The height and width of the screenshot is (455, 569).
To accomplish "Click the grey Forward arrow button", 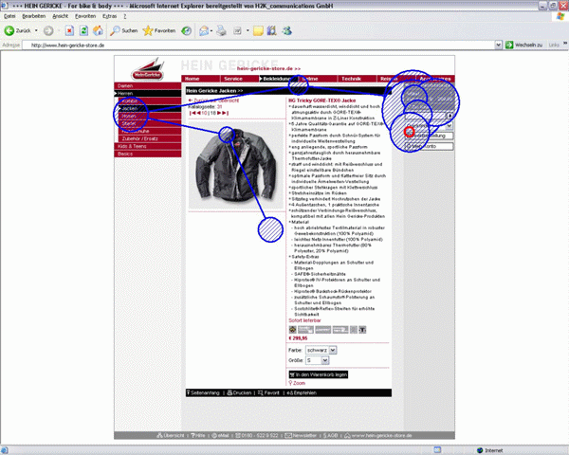I will [48, 31].
